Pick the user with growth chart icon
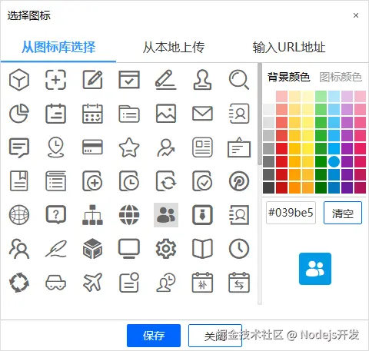 [x=166, y=147]
